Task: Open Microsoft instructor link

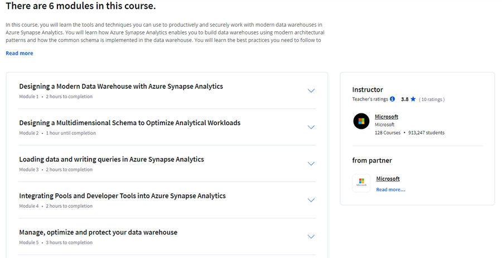Action: [x=387, y=117]
